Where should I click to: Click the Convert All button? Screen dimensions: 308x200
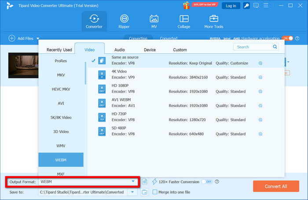[x=276, y=186]
